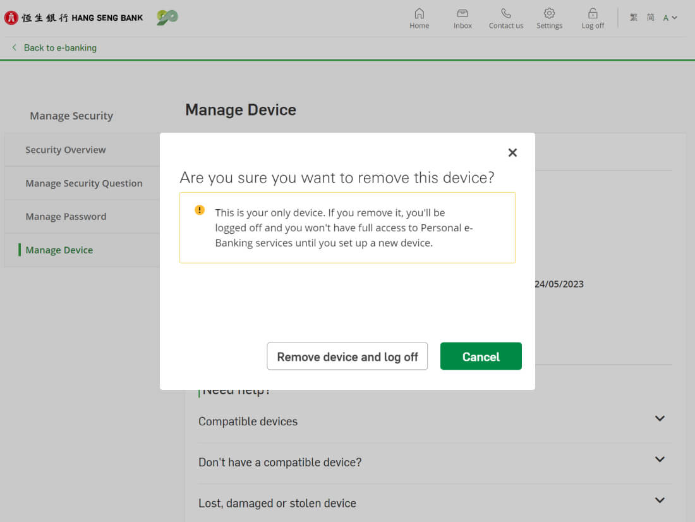
Task: Open the text size A dropdown
Action: (x=670, y=18)
